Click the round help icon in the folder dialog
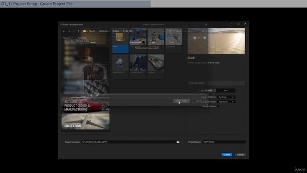 tap(205, 38)
